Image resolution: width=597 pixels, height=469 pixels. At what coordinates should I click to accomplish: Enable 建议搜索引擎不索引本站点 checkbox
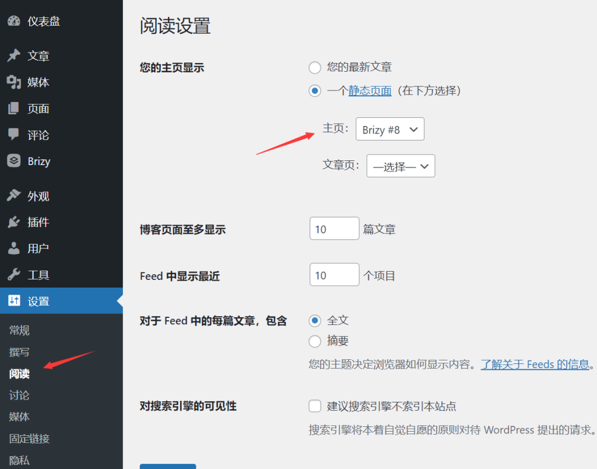pyautogui.click(x=315, y=406)
